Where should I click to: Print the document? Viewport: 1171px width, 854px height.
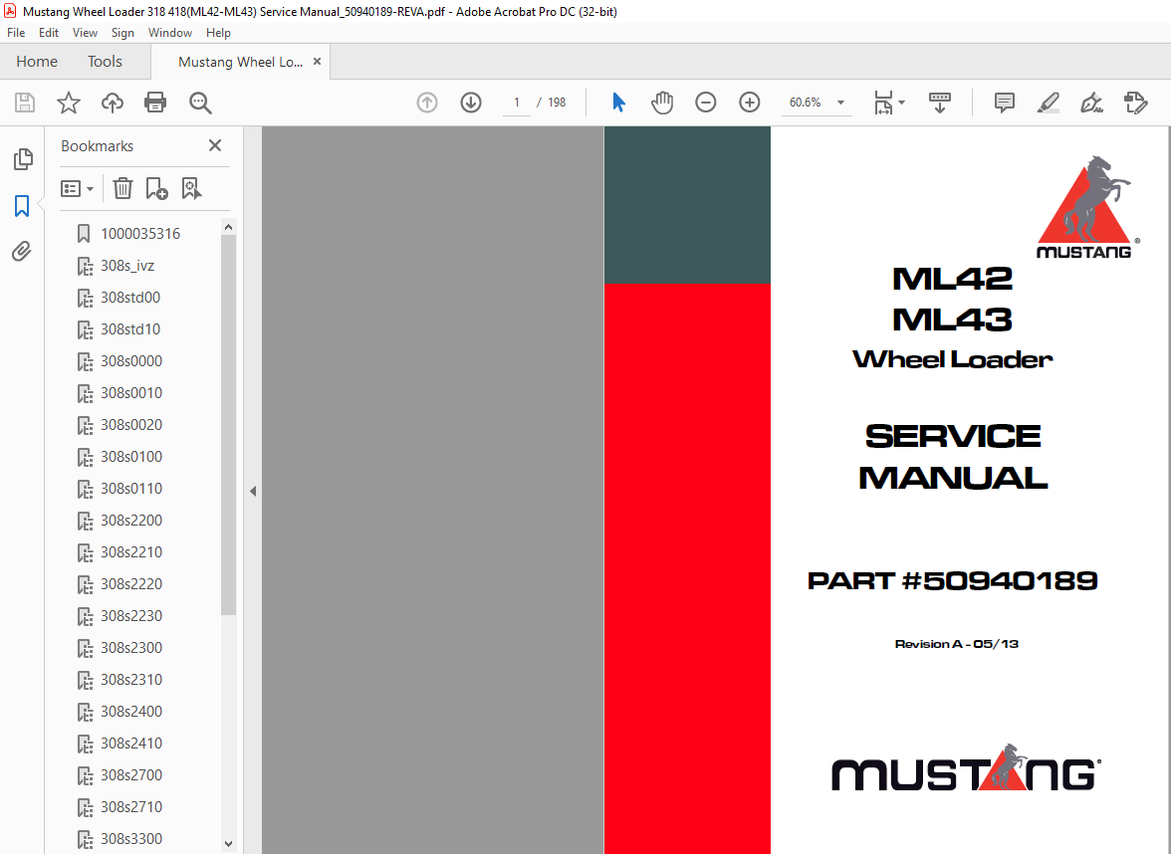155,103
